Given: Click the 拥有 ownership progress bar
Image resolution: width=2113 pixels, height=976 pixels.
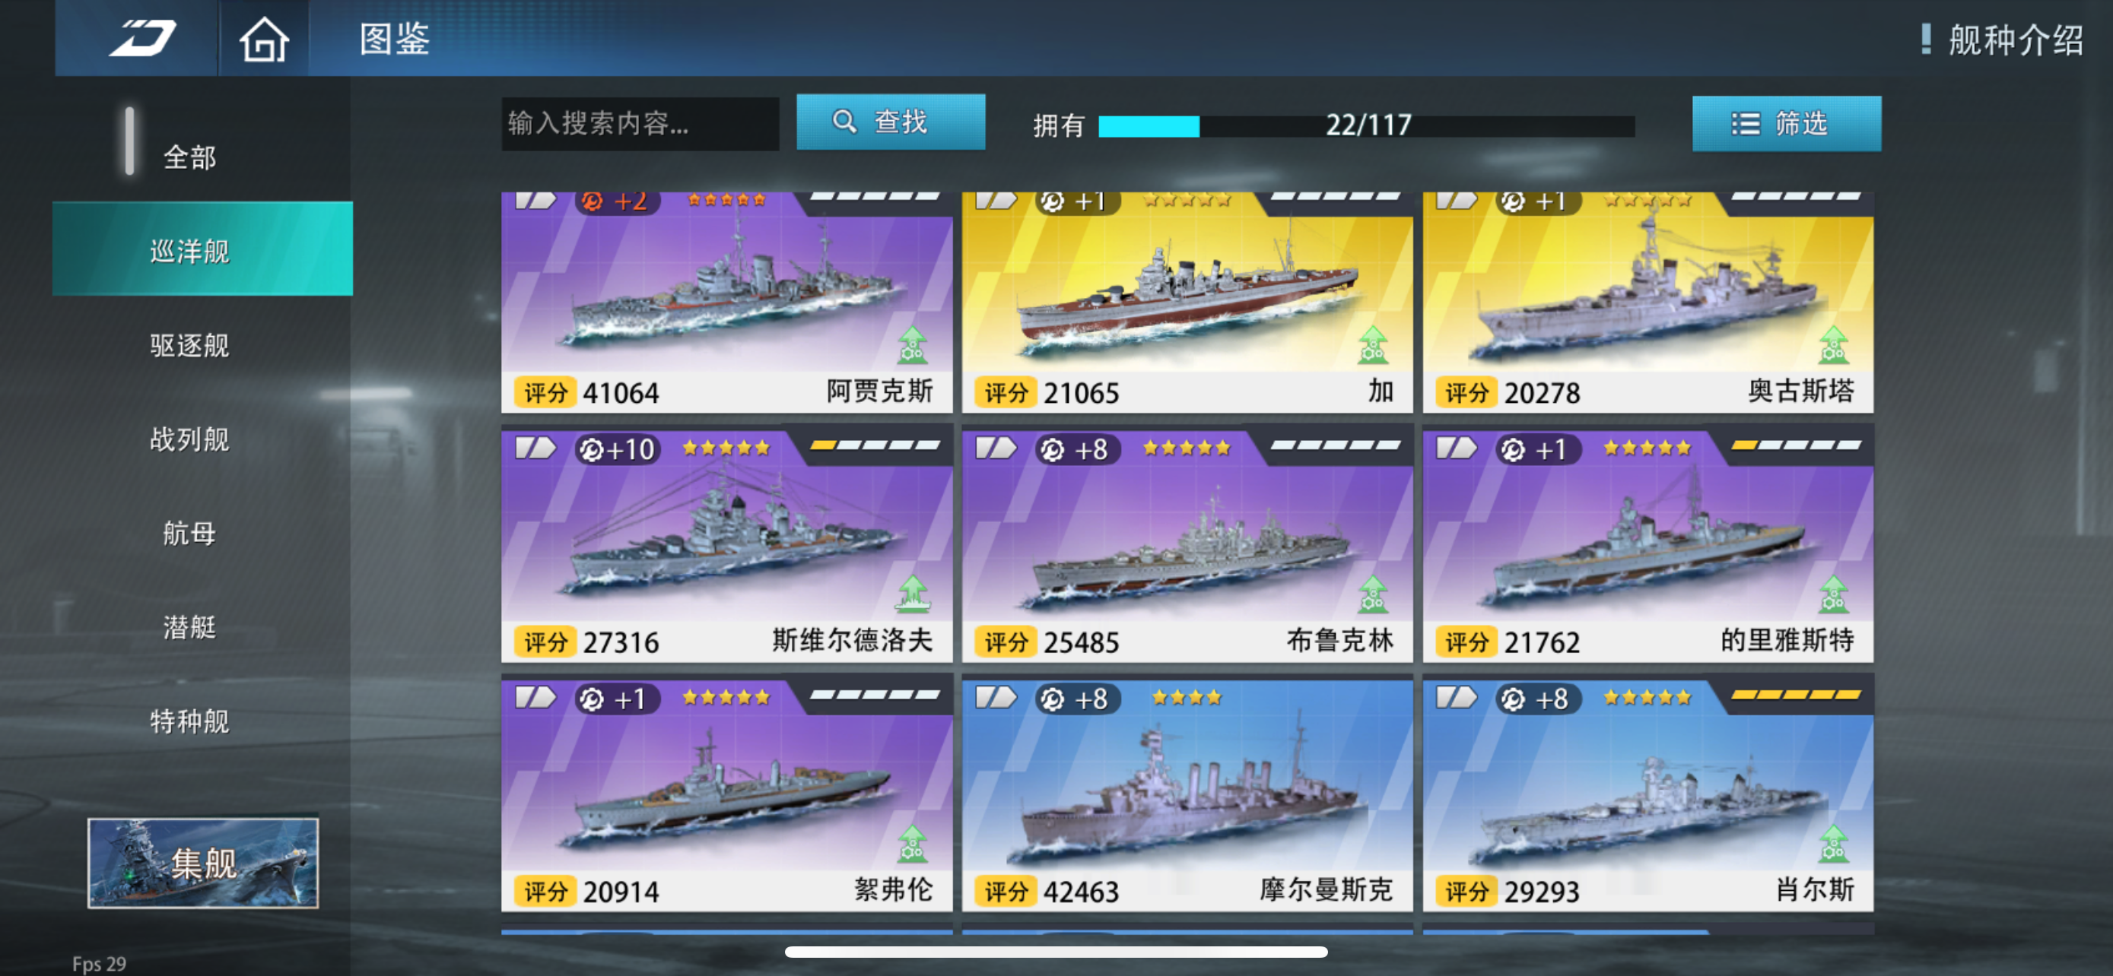Looking at the screenshot, I should [x=1366, y=125].
